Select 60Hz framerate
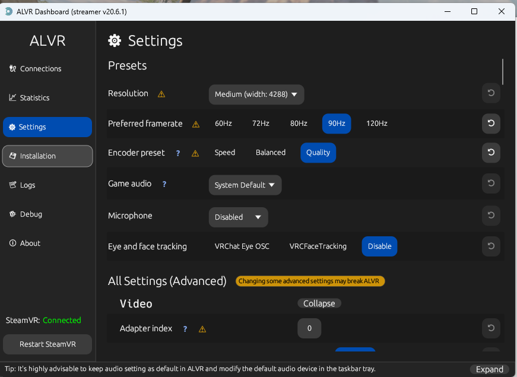This screenshot has height=377, width=517. 223,123
